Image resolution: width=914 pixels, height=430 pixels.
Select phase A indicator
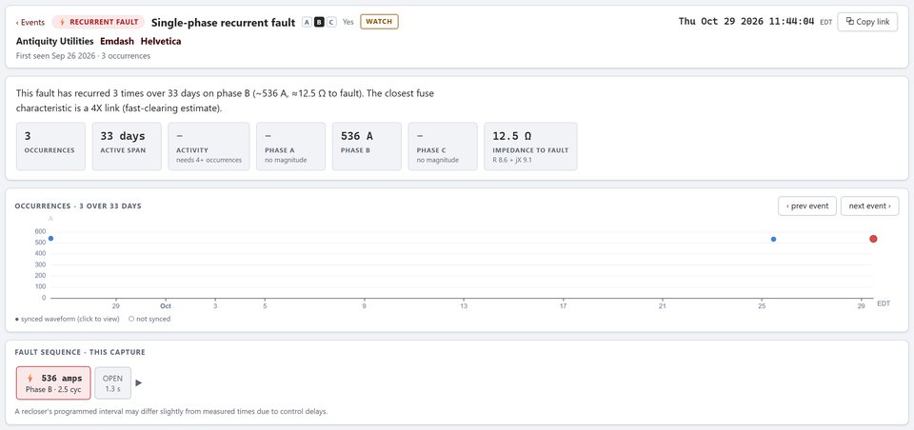coord(307,22)
